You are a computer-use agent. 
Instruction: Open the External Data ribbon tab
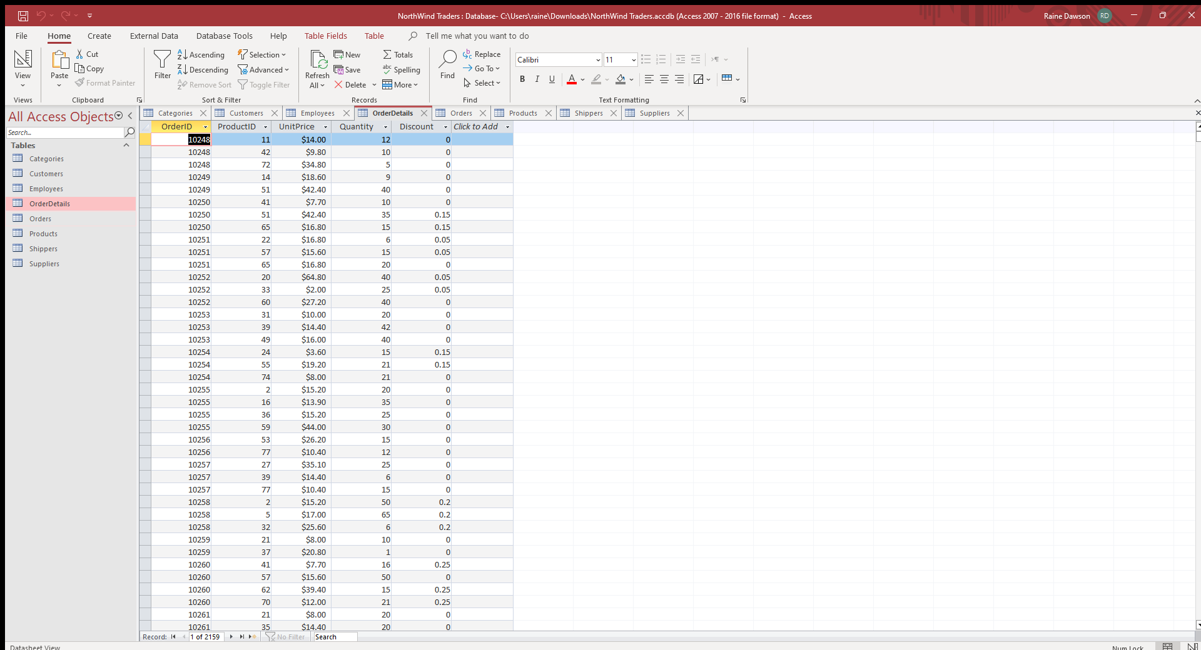[154, 36]
